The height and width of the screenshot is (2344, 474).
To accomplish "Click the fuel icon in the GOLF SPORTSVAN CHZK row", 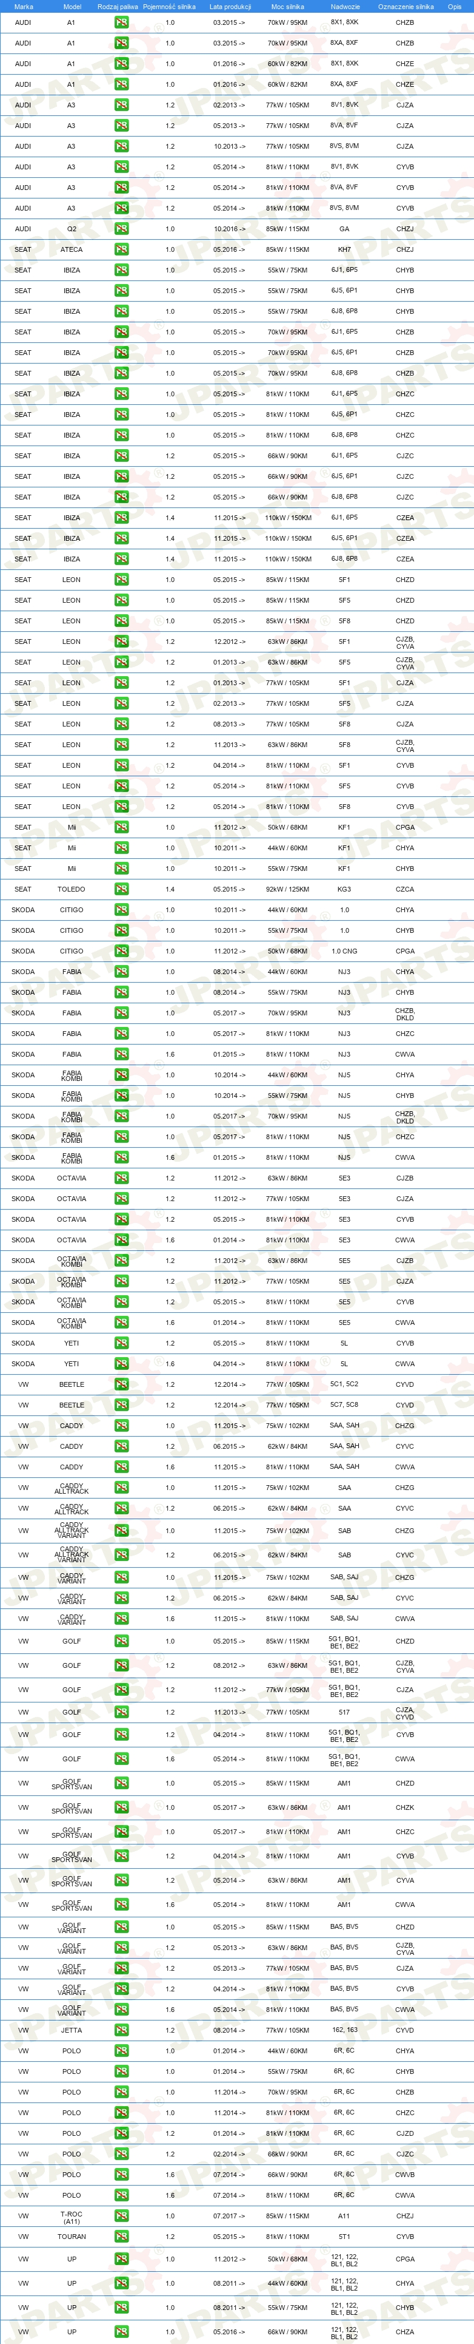I will (121, 1808).
